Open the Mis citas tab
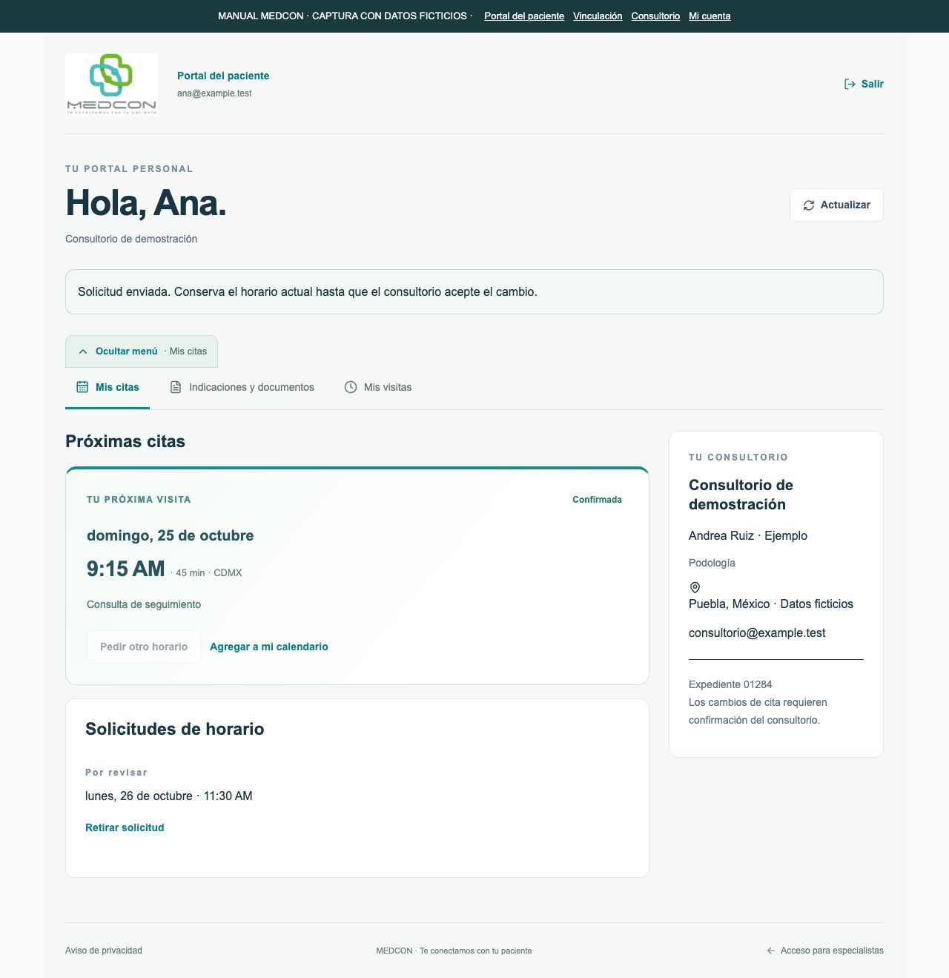The image size is (949, 978). 108,387
